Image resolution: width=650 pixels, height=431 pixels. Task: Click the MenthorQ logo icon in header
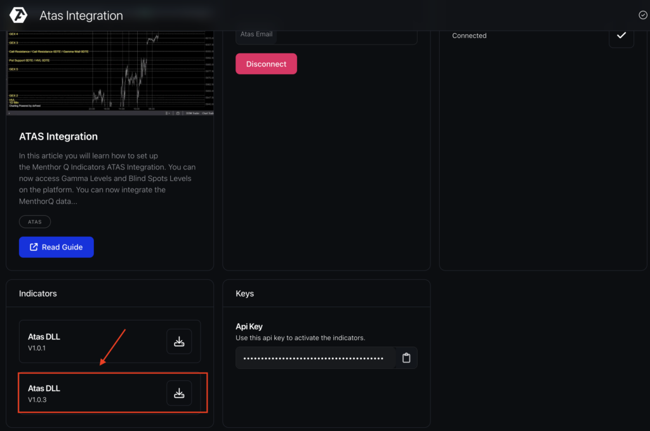point(18,15)
